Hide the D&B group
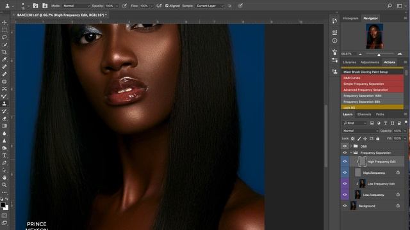 click(345, 146)
